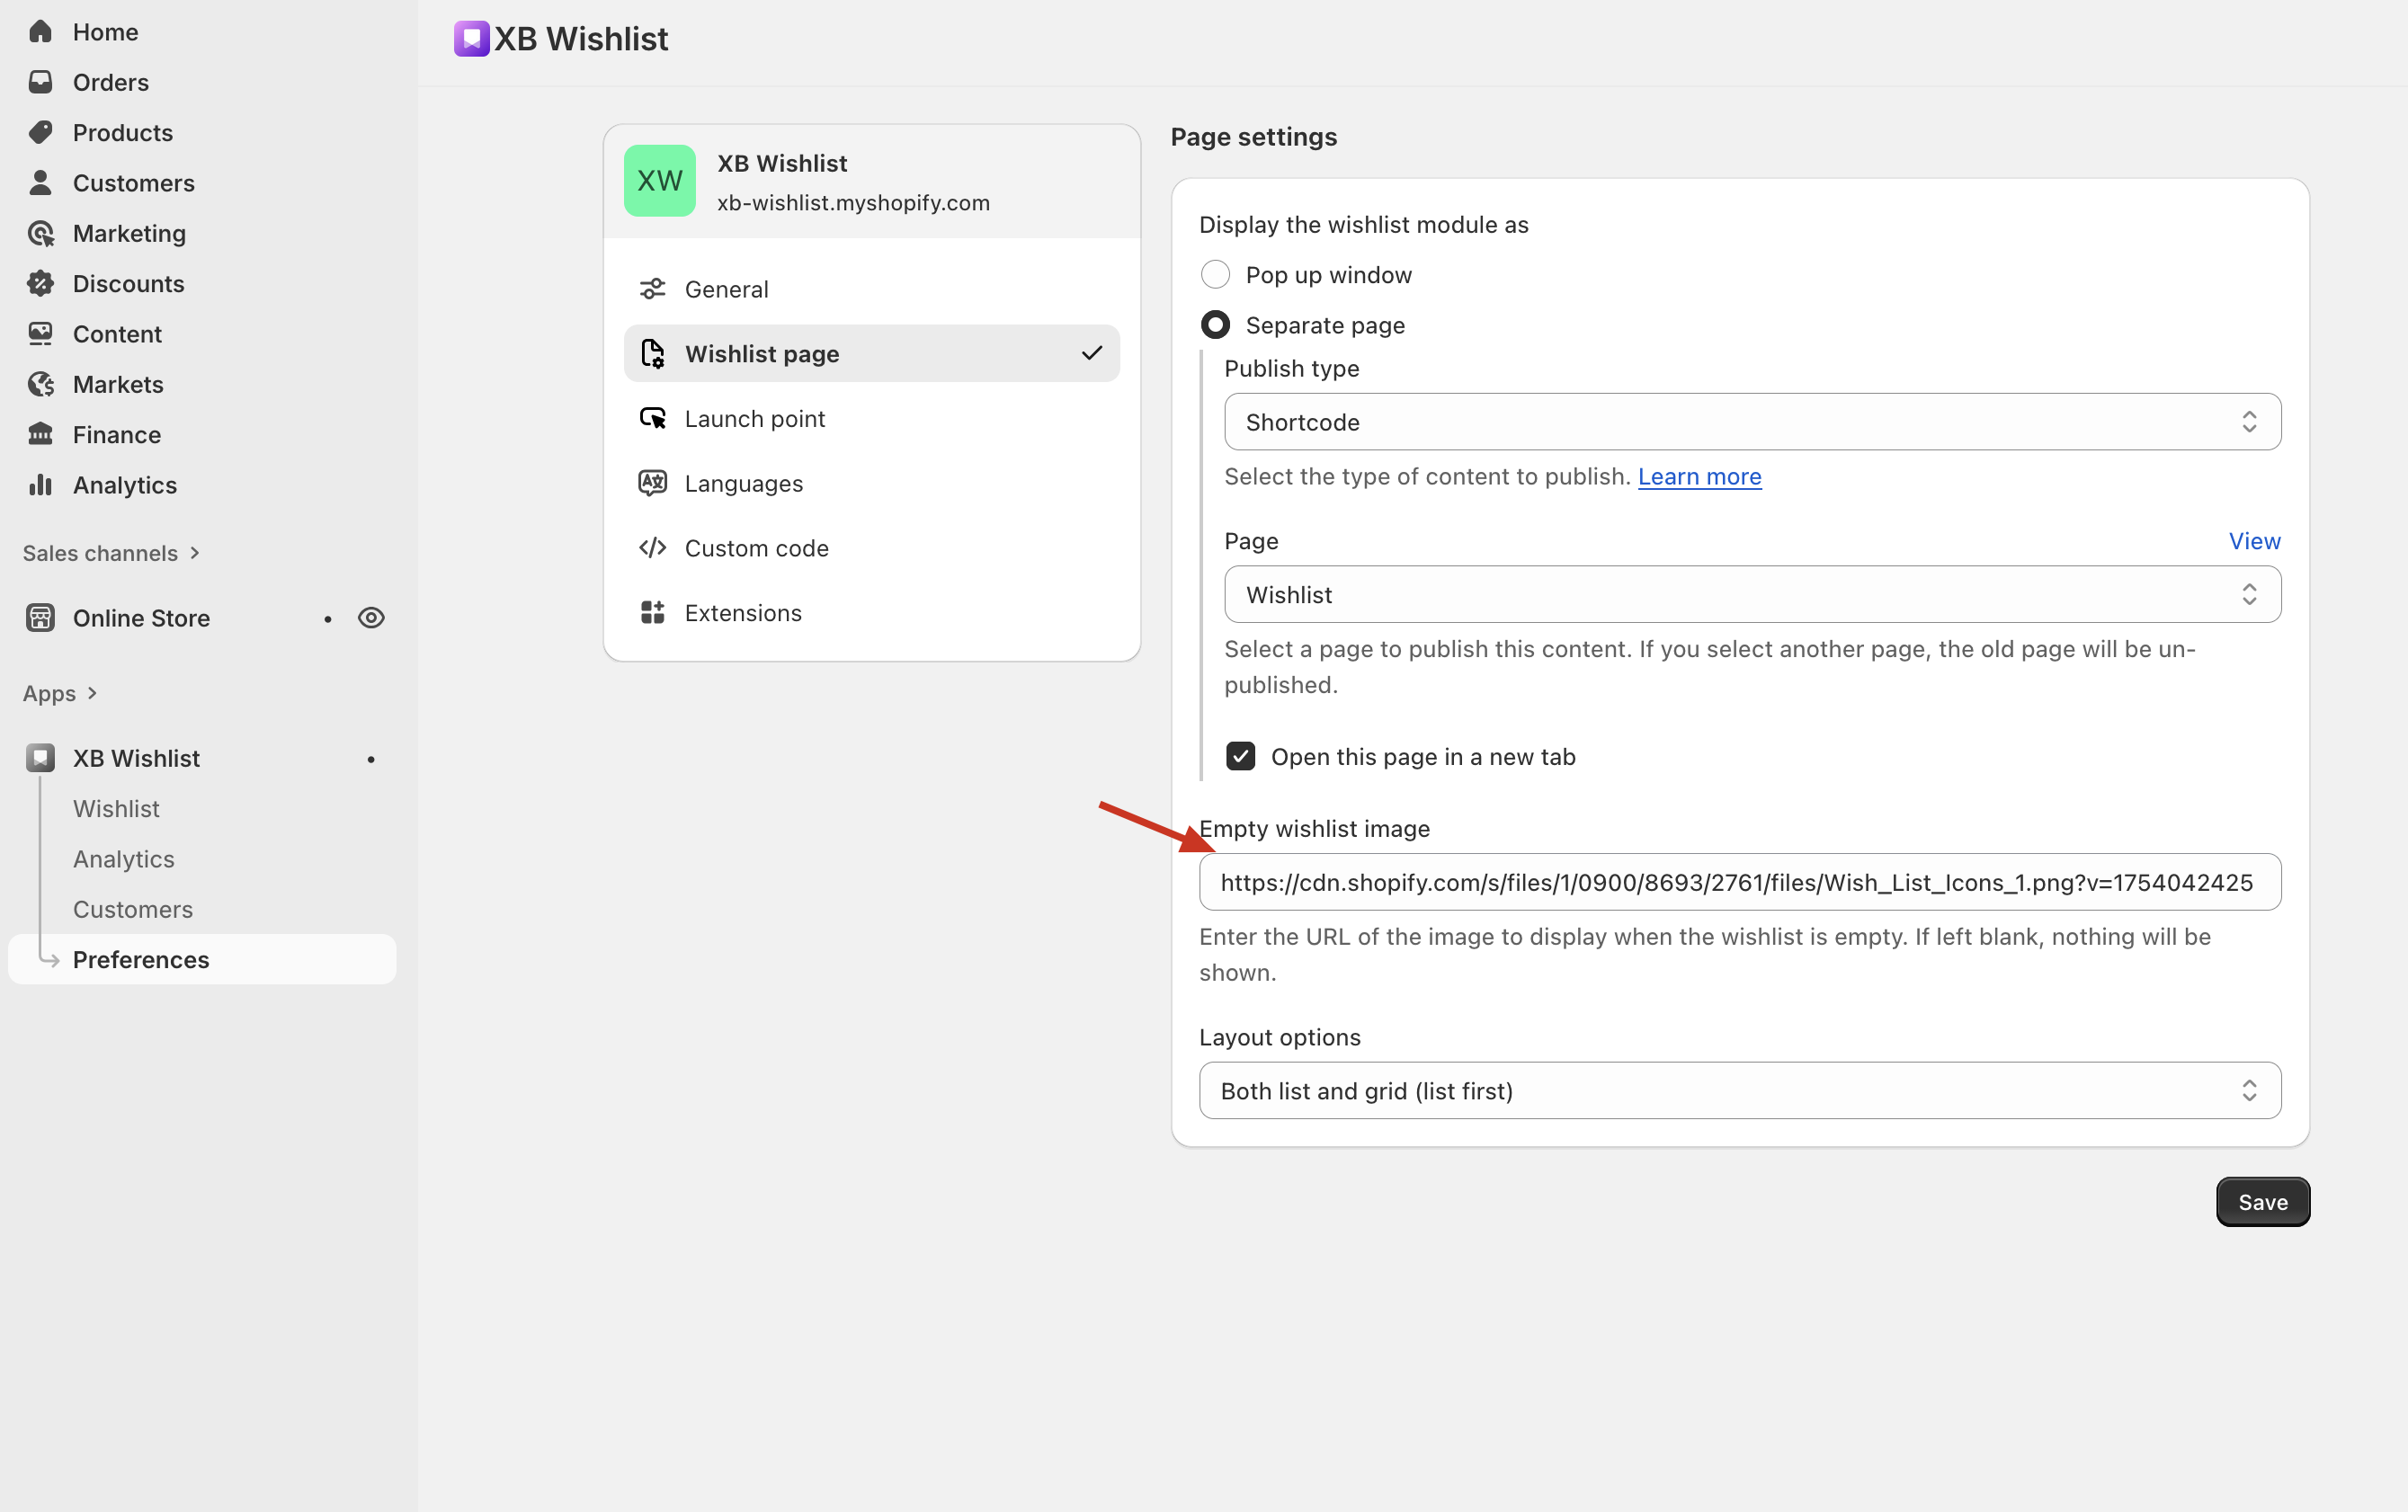Click the Languages translate icon

653,483
